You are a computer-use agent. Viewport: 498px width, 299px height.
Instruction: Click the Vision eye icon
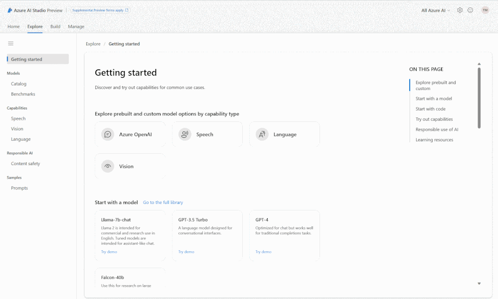coord(108,166)
